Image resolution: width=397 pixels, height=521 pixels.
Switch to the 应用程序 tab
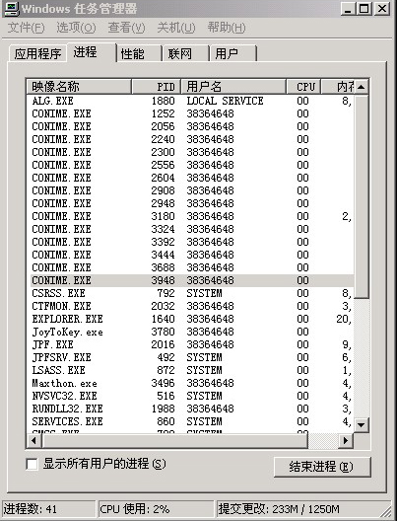tap(37, 54)
